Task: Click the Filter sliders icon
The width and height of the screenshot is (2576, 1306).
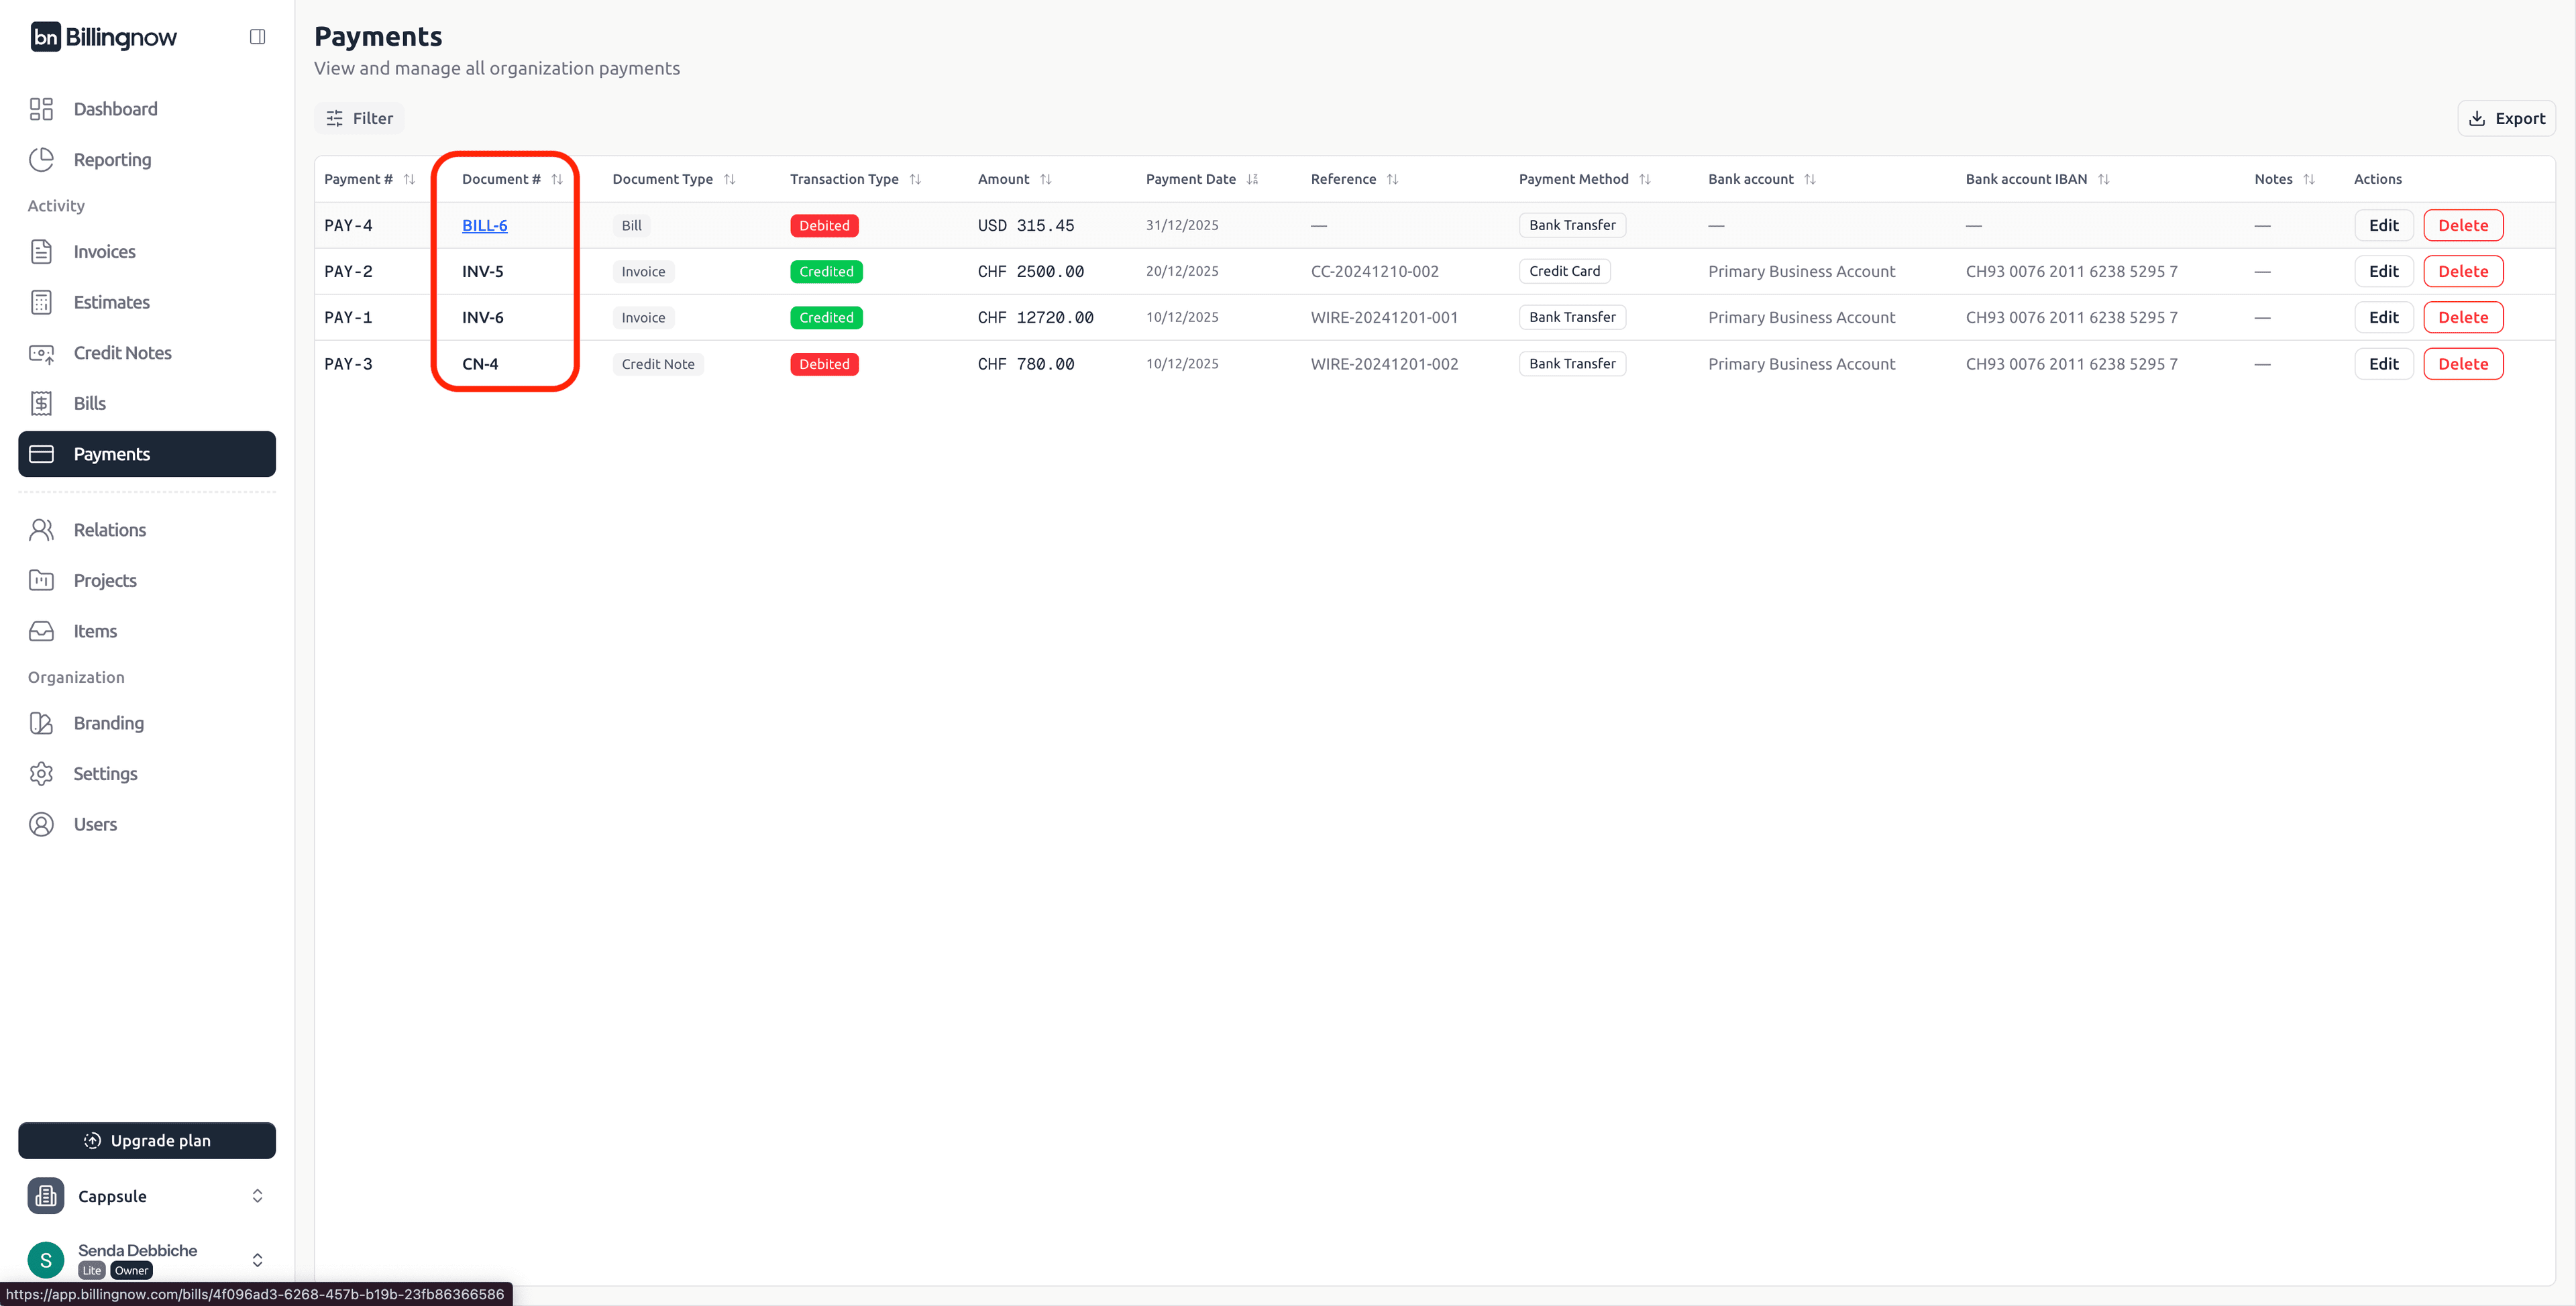Action: (335, 117)
